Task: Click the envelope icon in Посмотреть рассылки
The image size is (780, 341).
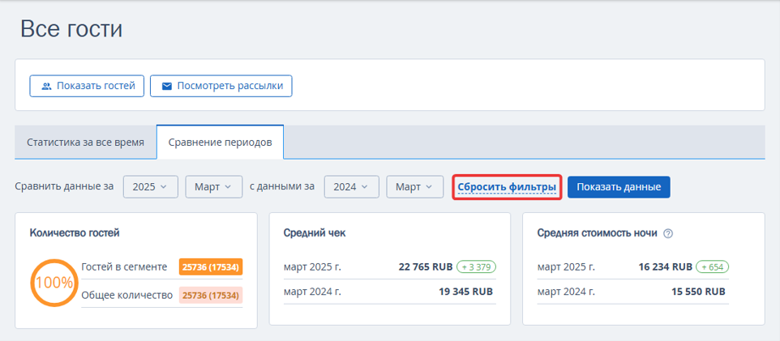Action: coord(167,86)
